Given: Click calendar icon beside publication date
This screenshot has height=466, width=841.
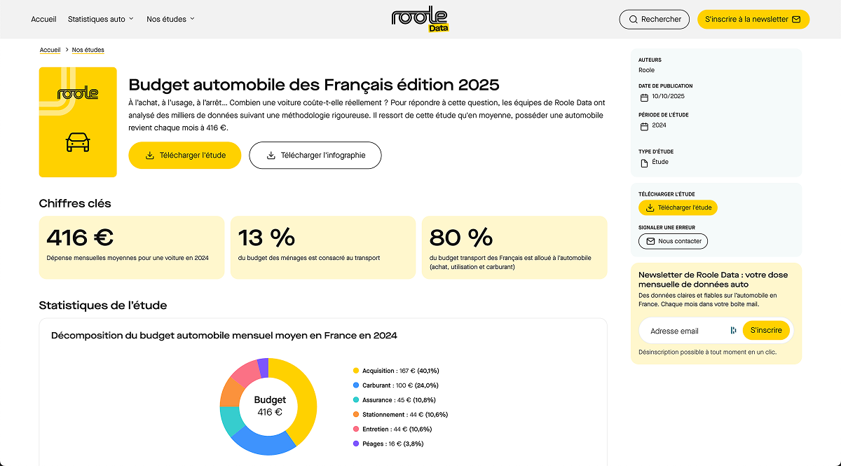Looking at the screenshot, I should pyautogui.click(x=644, y=97).
